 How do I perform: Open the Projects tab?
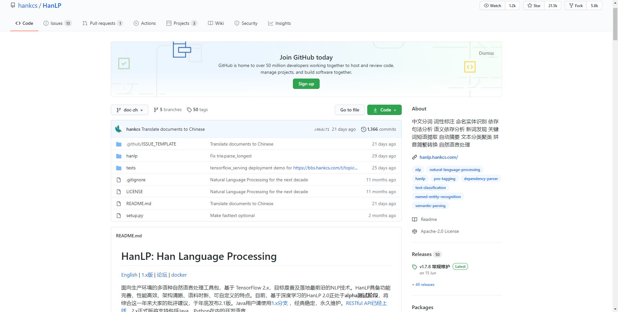pyautogui.click(x=182, y=23)
